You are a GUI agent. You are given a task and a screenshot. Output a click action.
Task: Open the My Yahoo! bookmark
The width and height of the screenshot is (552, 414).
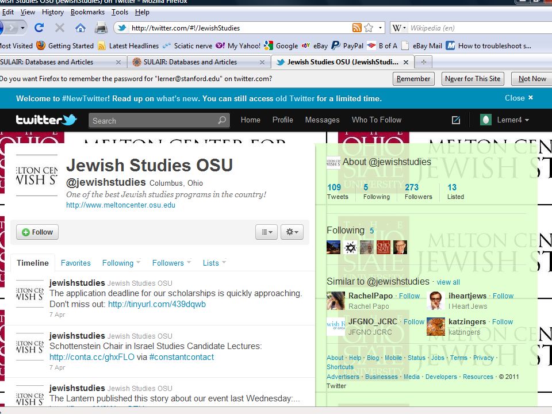coord(238,46)
